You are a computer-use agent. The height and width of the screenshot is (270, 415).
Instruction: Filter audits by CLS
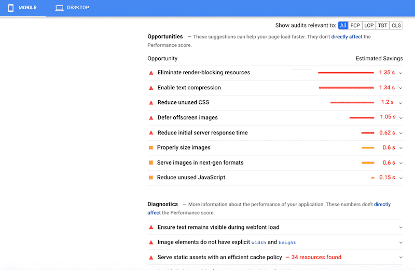click(x=396, y=25)
